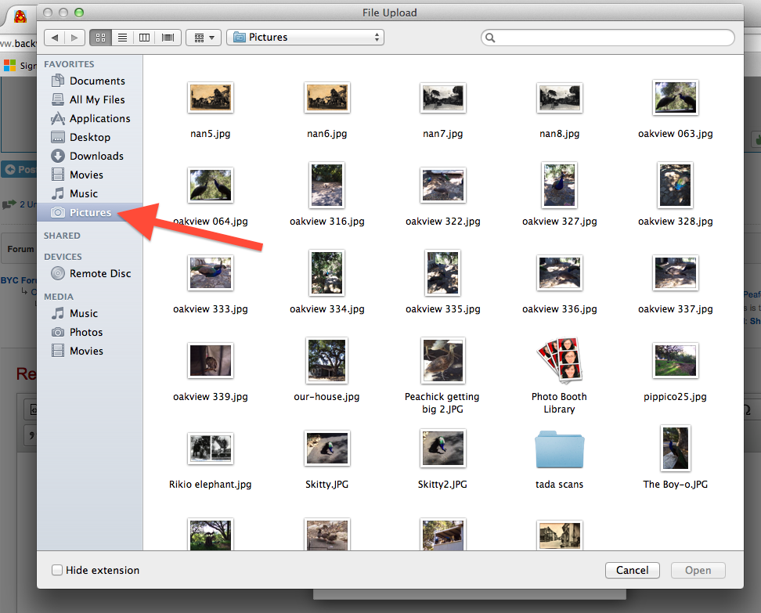Viewport: 761px width, 613px height.
Task: Switch to icon view in toolbar
Action: tap(100, 37)
